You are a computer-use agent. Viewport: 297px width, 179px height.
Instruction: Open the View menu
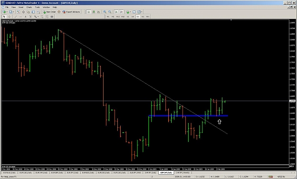point(13,7)
